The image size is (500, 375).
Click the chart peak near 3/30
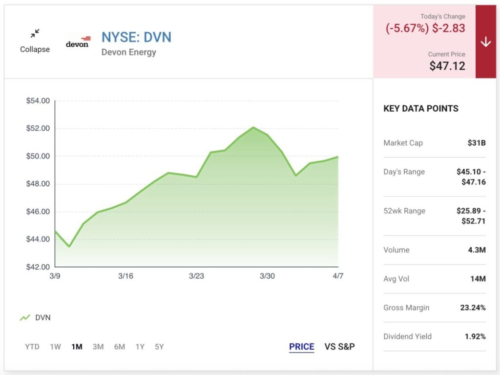click(x=253, y=127)
